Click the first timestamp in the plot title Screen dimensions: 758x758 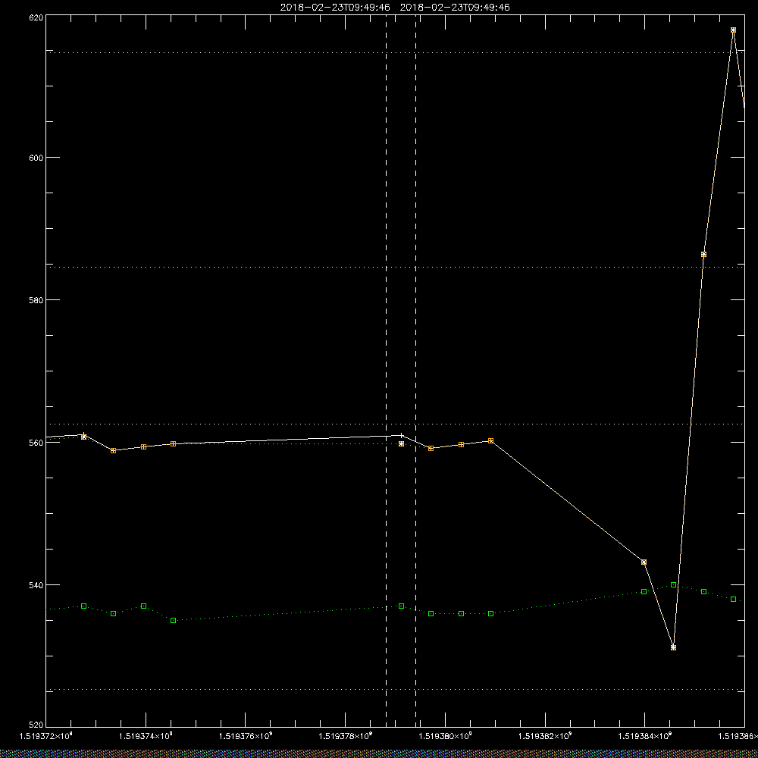(335, 8)
